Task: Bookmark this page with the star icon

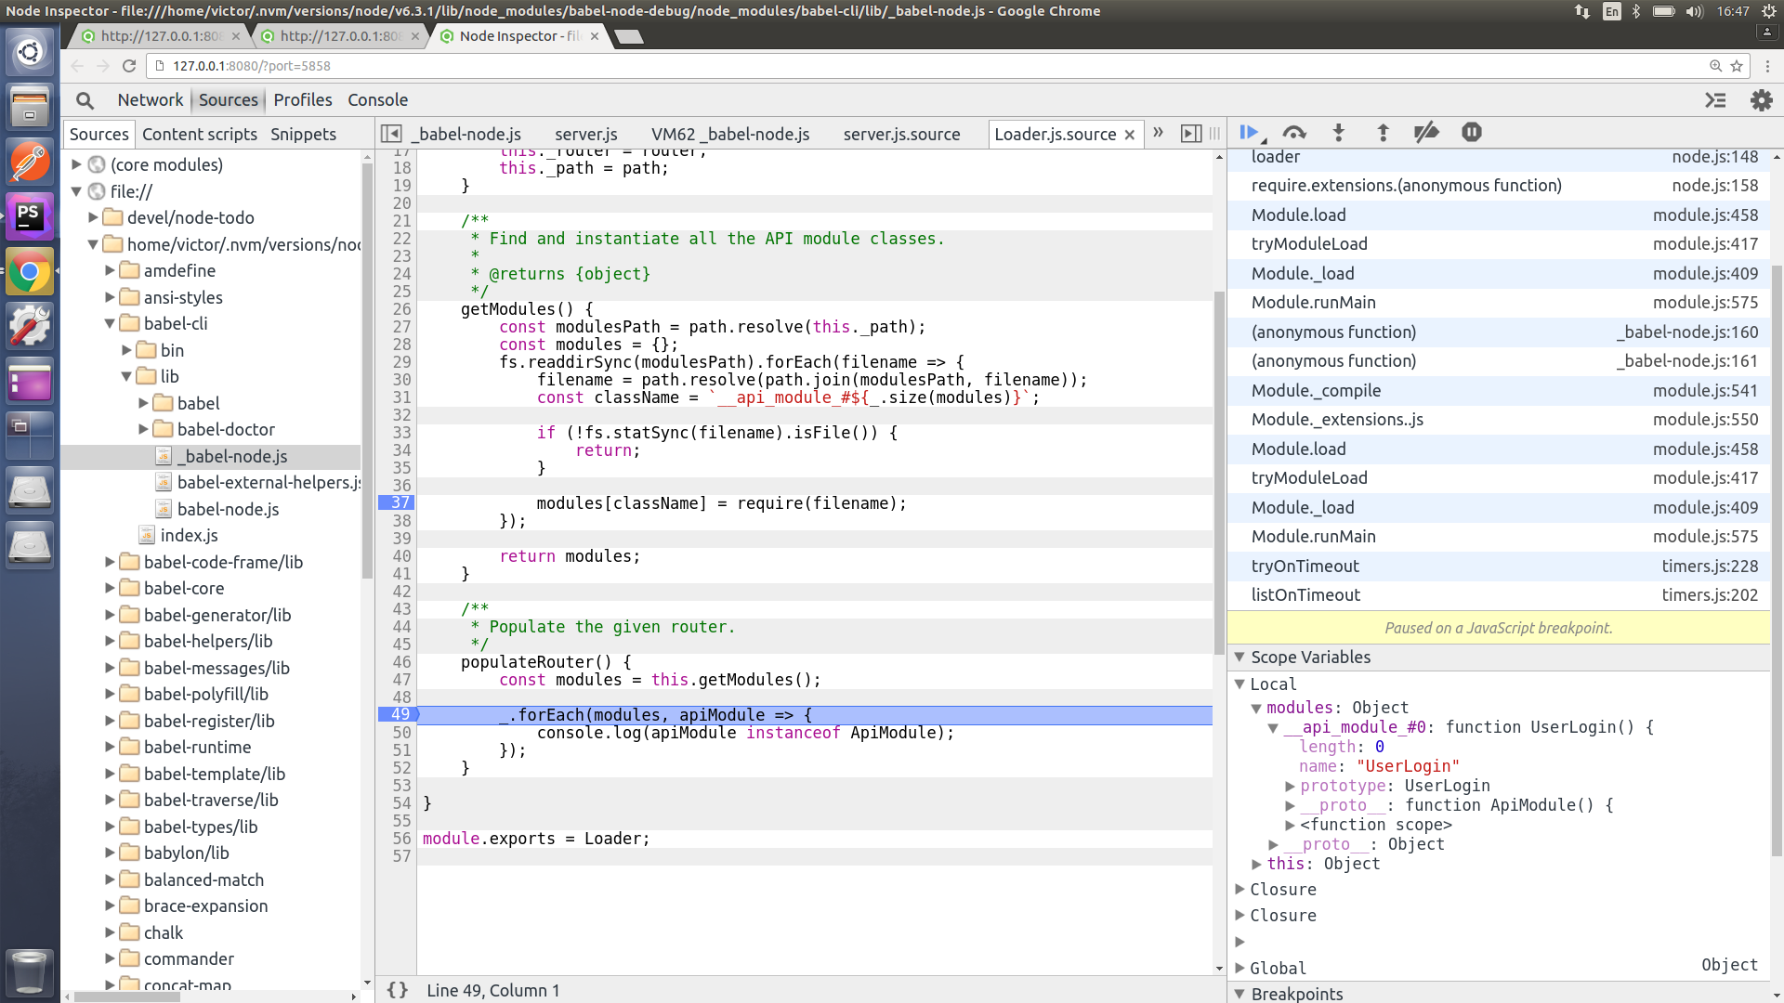Action: (1737, 66)
